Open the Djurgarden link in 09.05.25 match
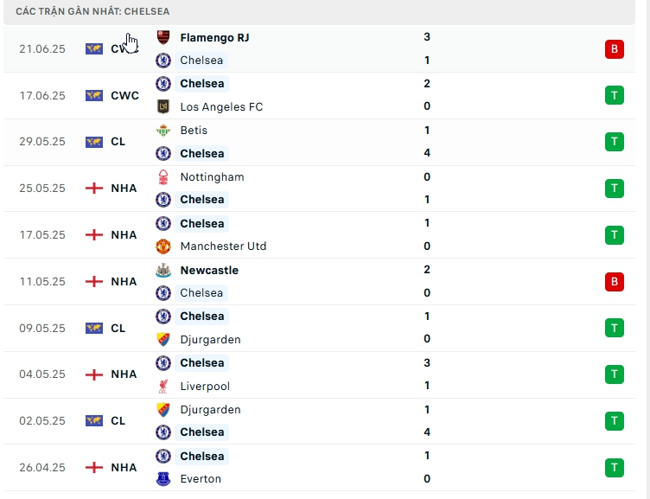The height and width of the screenshot is (499, 650). [210, 340]
